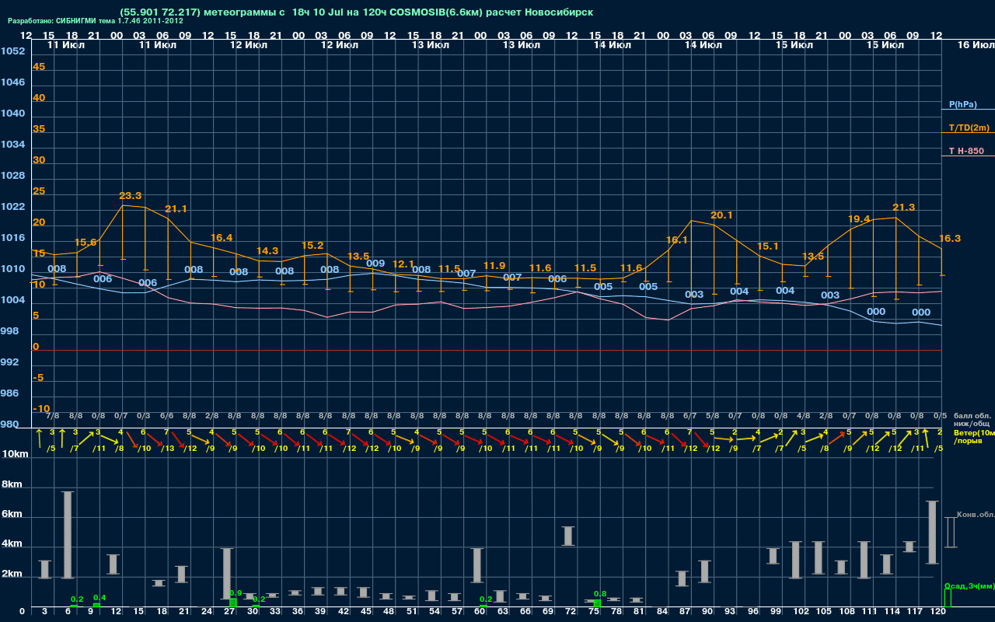The image size is (995, 622).
Task: Click the tall gray cloud bar at hour 6
Action: (68, 535)
